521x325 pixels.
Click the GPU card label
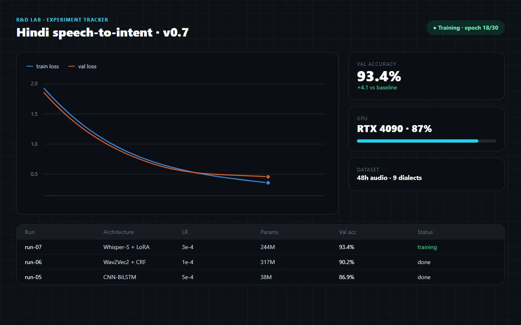coord(362,118)
